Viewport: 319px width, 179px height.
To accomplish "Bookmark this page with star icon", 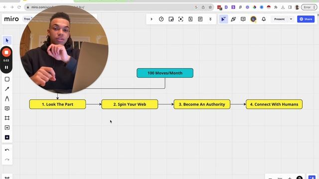I will pos(210,7).
